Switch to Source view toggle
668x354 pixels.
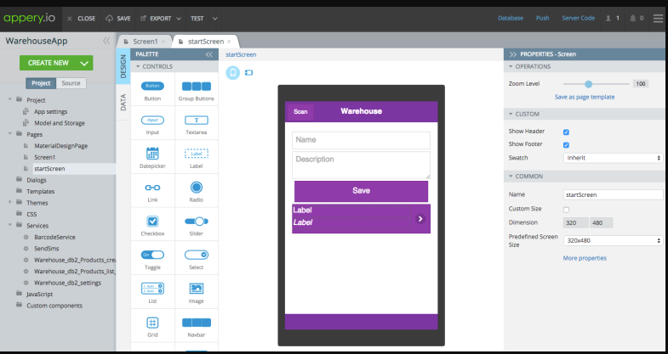71,83
